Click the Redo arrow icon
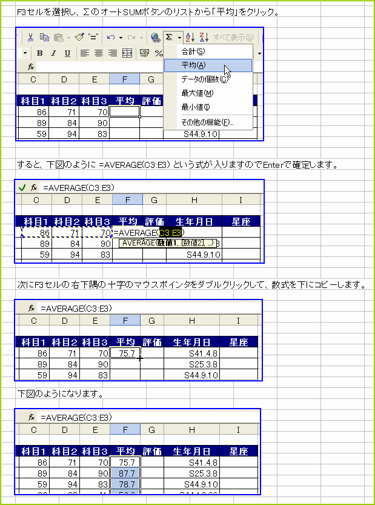The height and width of the screenshot is (505, 375). click(x=131, y=38)
